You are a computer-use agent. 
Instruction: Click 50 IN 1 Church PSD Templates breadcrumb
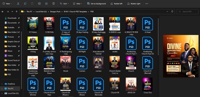(75, 11)
